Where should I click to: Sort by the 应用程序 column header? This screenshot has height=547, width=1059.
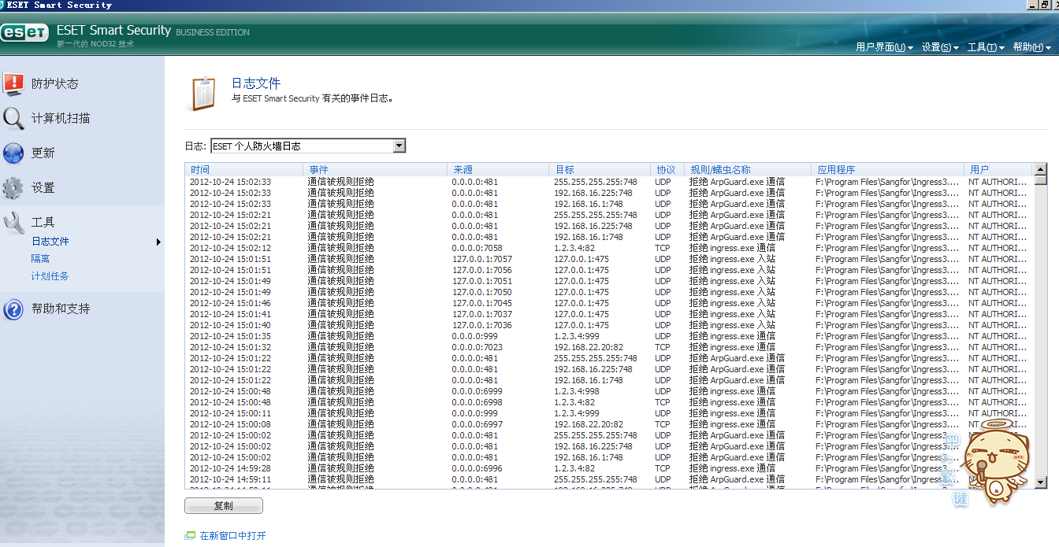point(887,169)
